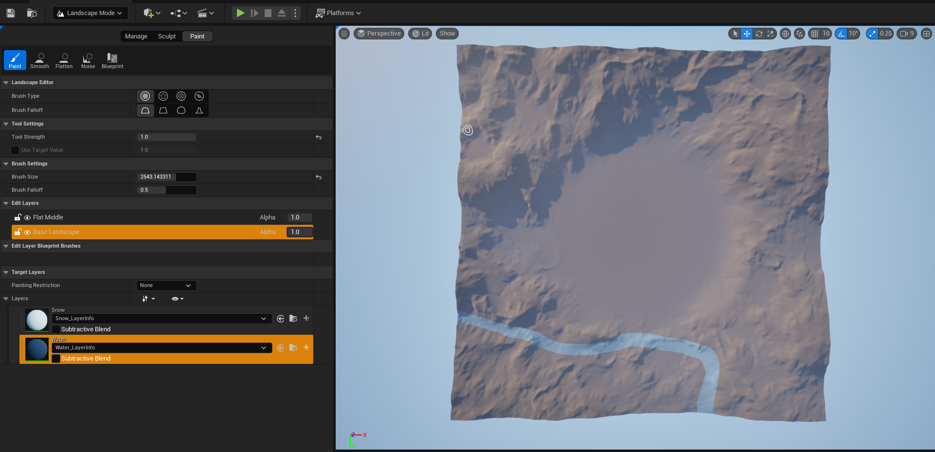This screenshot has width=935, height=452.
Task: Enable the Use Target Value checkbox
Action: (15, 150)
